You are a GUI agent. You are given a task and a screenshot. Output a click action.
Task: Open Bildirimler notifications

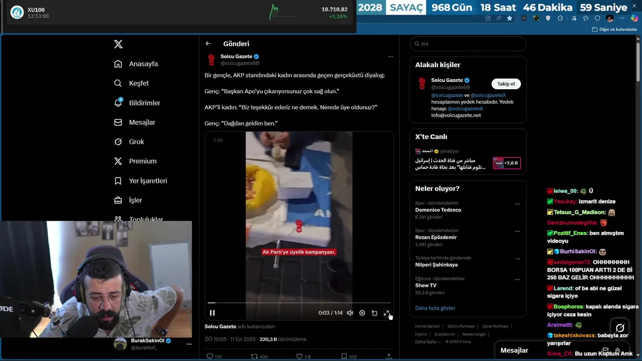click(x=137, y=103)
